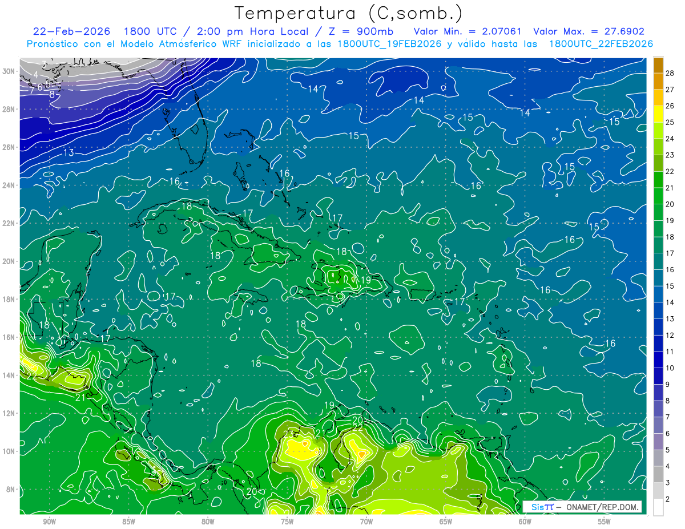Click the '55W' longitude axis label
The image size is (685, 529).
605,522
